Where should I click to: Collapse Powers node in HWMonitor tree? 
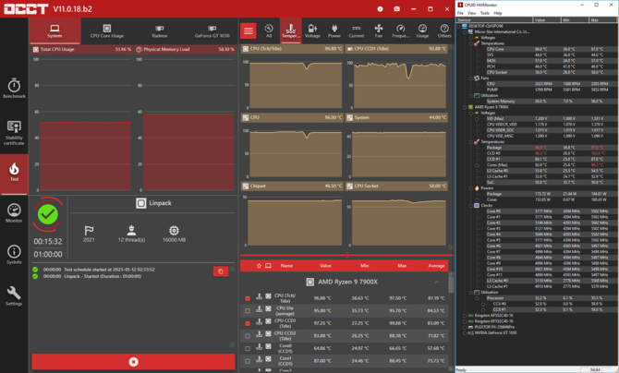click(x=470, y=188)
